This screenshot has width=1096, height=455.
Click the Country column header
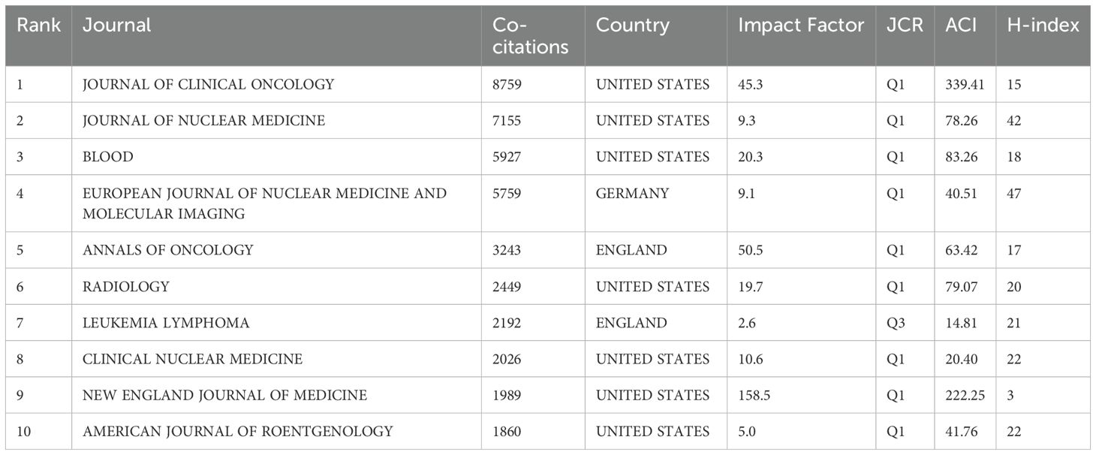633,25
